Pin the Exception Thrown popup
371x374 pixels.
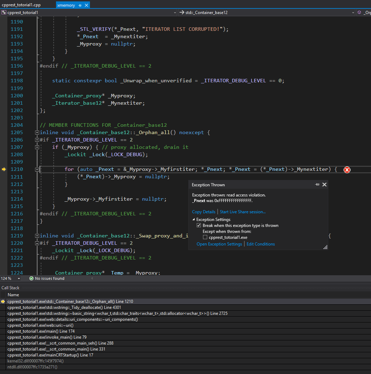point(317,185)
